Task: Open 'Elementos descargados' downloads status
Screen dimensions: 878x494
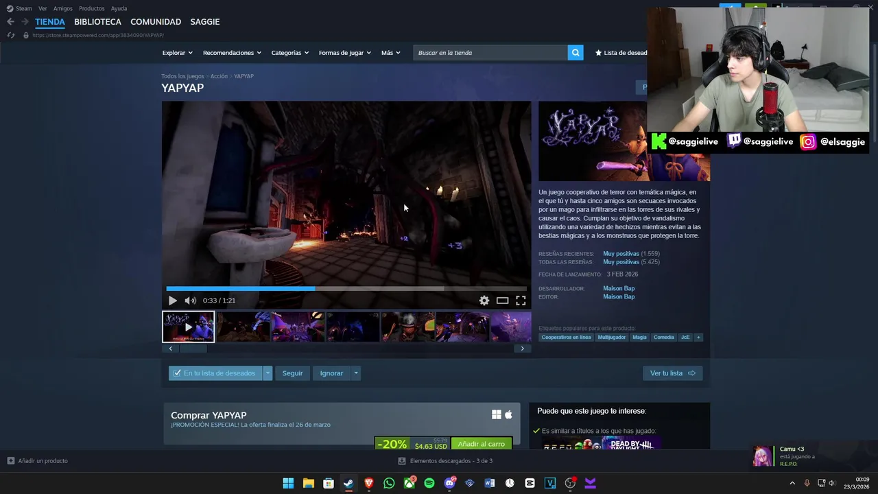Action: coord(445,461)
